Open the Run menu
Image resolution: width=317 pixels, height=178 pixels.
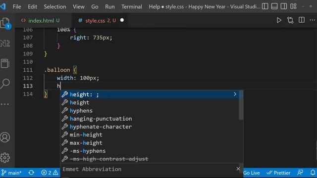point(110,6)
